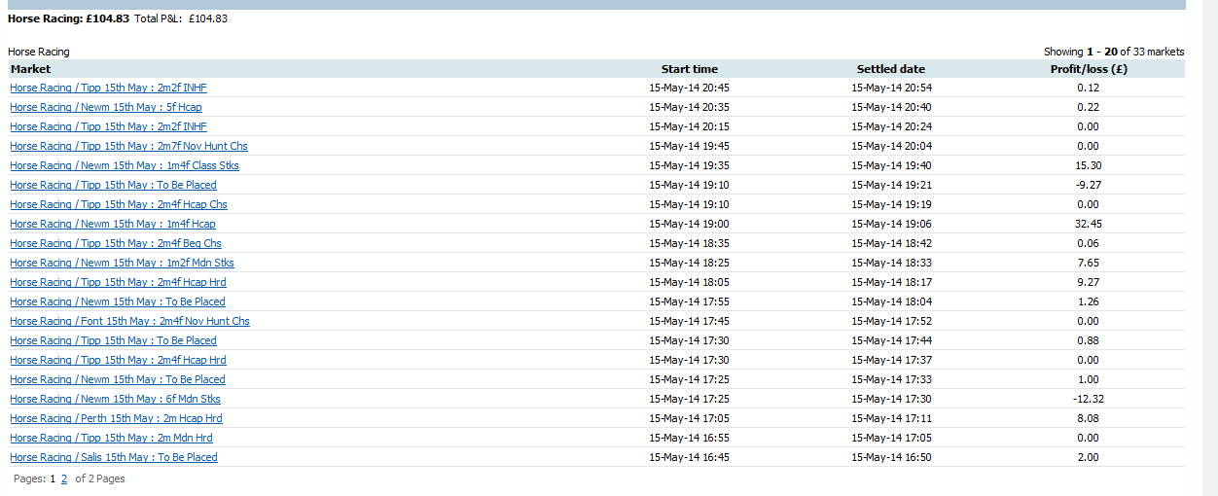The width and height of the screenshot is (1218, 496).
Task: Click the Profit/loss (£) column header
Action: coord(1089,69)
